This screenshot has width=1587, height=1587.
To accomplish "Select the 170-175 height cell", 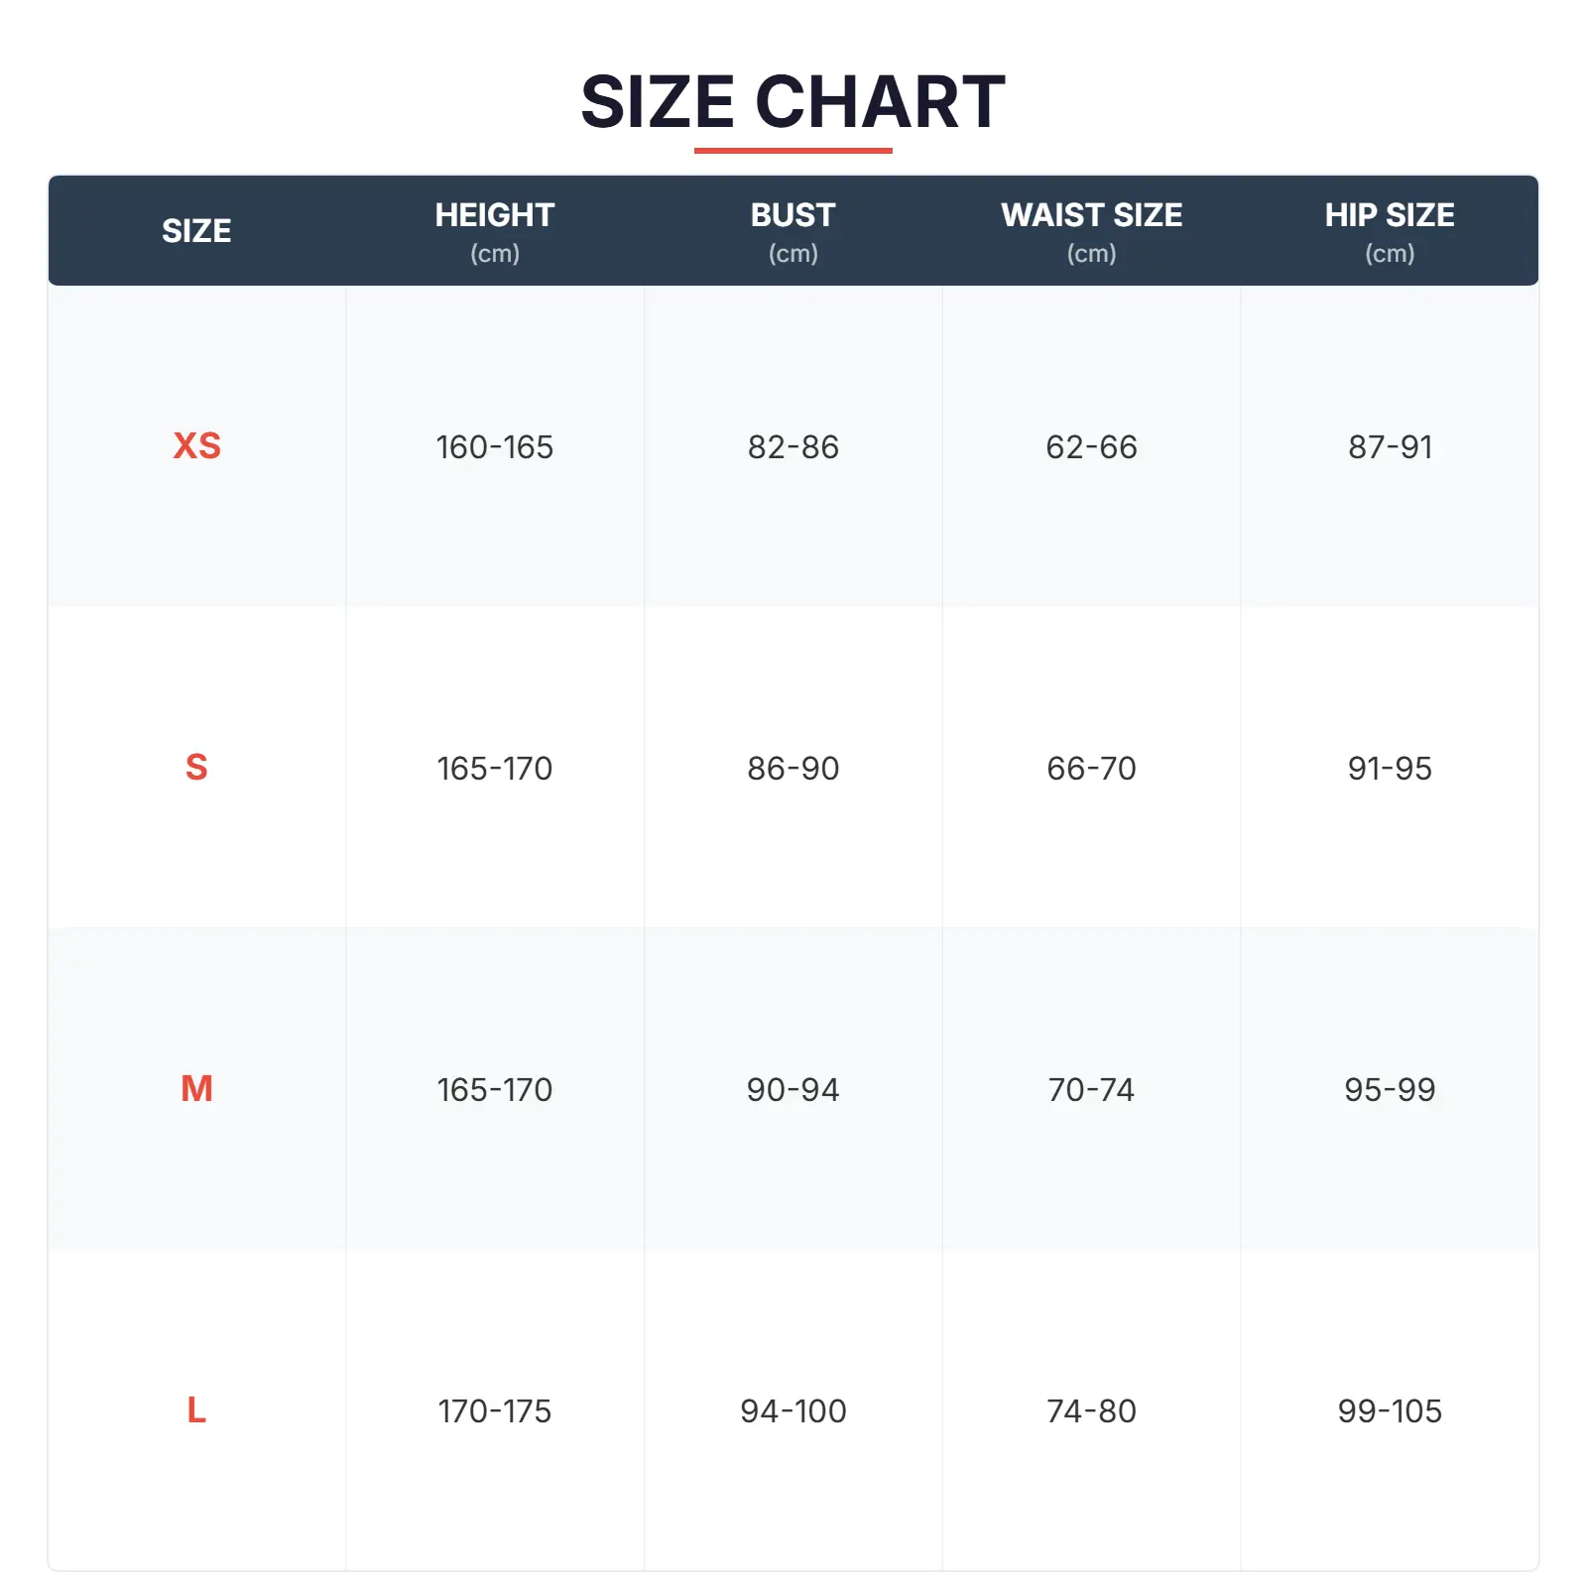I will (494, 1411).
